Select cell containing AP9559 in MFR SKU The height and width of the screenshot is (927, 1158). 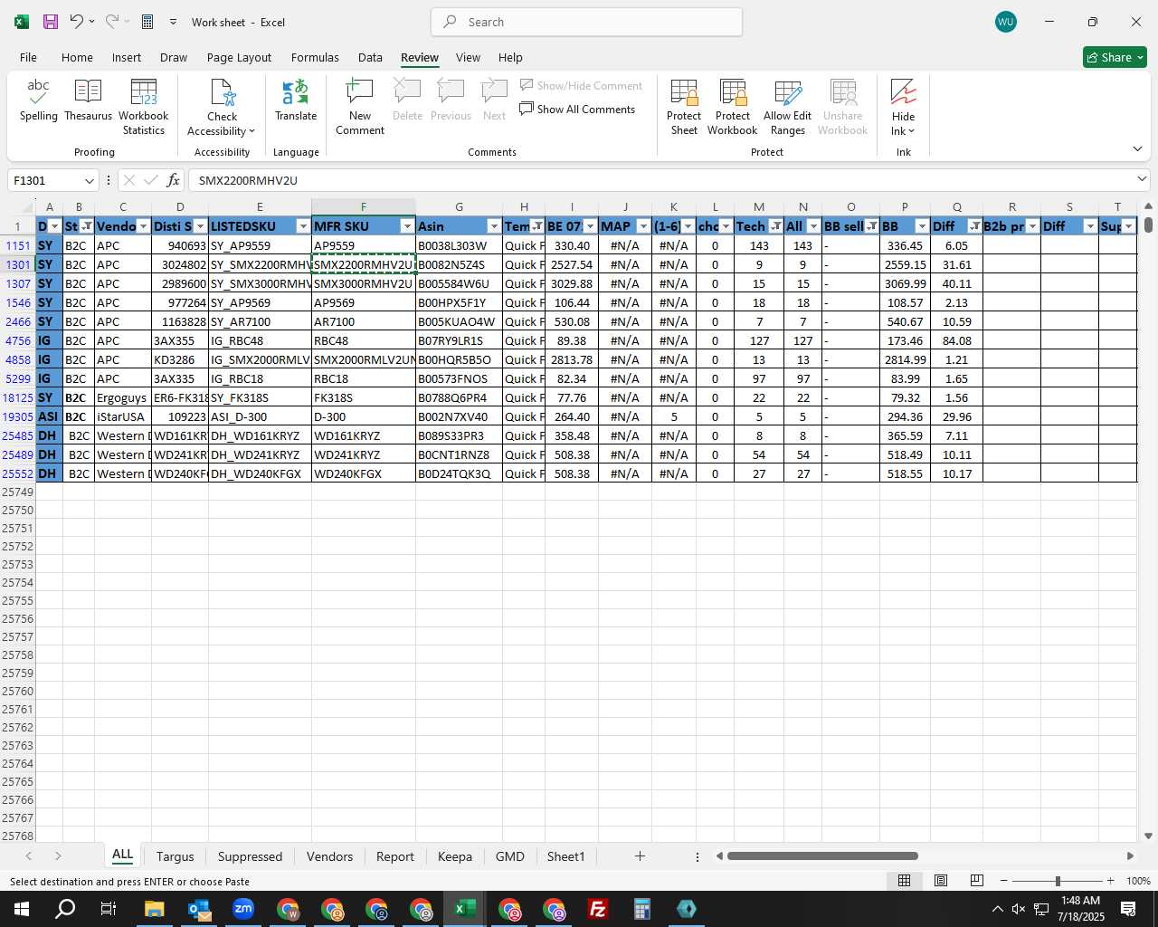tap(363, 245)
